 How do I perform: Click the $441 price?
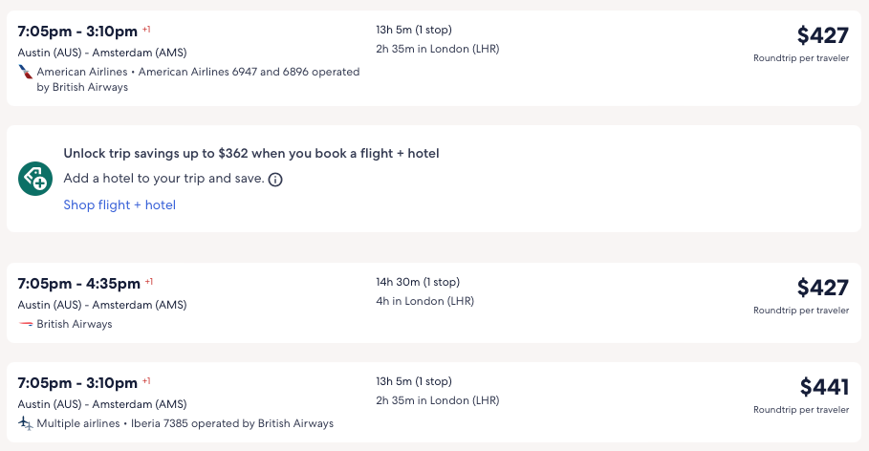[824, 387]
